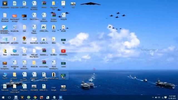Open Task View from the taskbar
This screenshot has height=100, width=178.
[9, 97]
